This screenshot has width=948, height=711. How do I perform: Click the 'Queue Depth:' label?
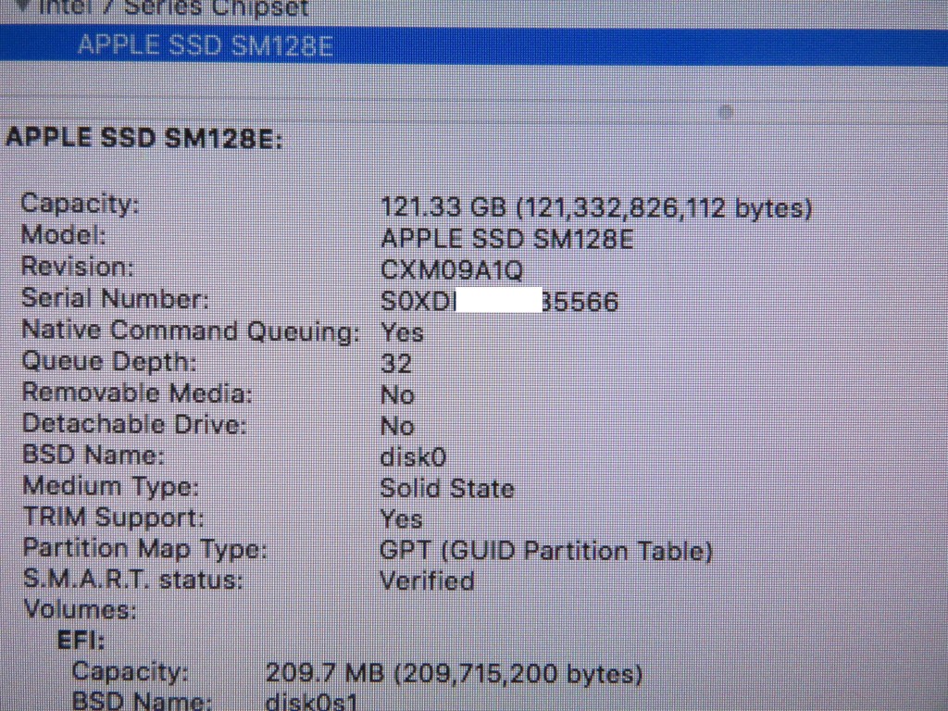[x=109, y=362]
